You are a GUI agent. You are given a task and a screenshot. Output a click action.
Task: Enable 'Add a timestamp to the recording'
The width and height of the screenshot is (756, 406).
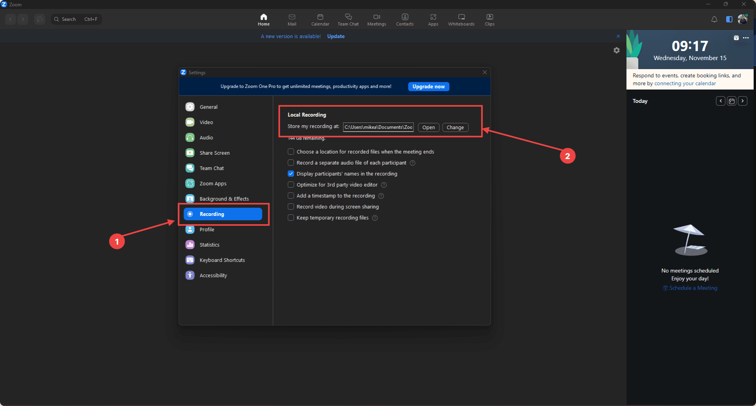pyautogui.click(x=291, y=196)
